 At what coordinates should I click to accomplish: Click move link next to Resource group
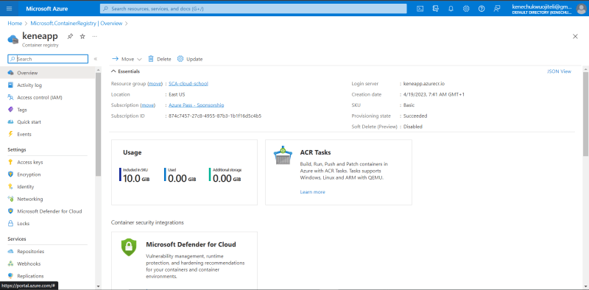coord(155,84)
